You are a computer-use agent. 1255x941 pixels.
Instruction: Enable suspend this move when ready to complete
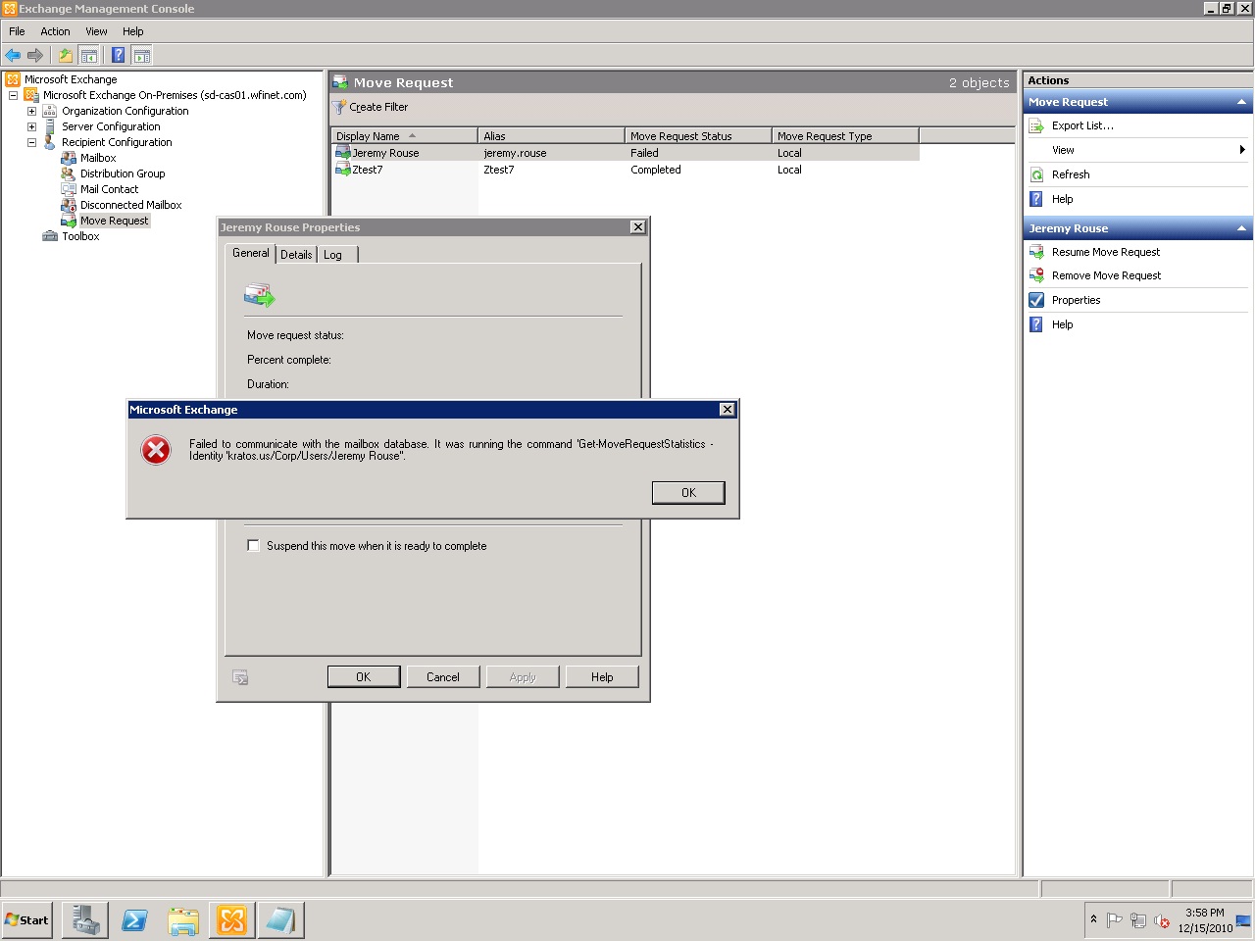(253, 546)
